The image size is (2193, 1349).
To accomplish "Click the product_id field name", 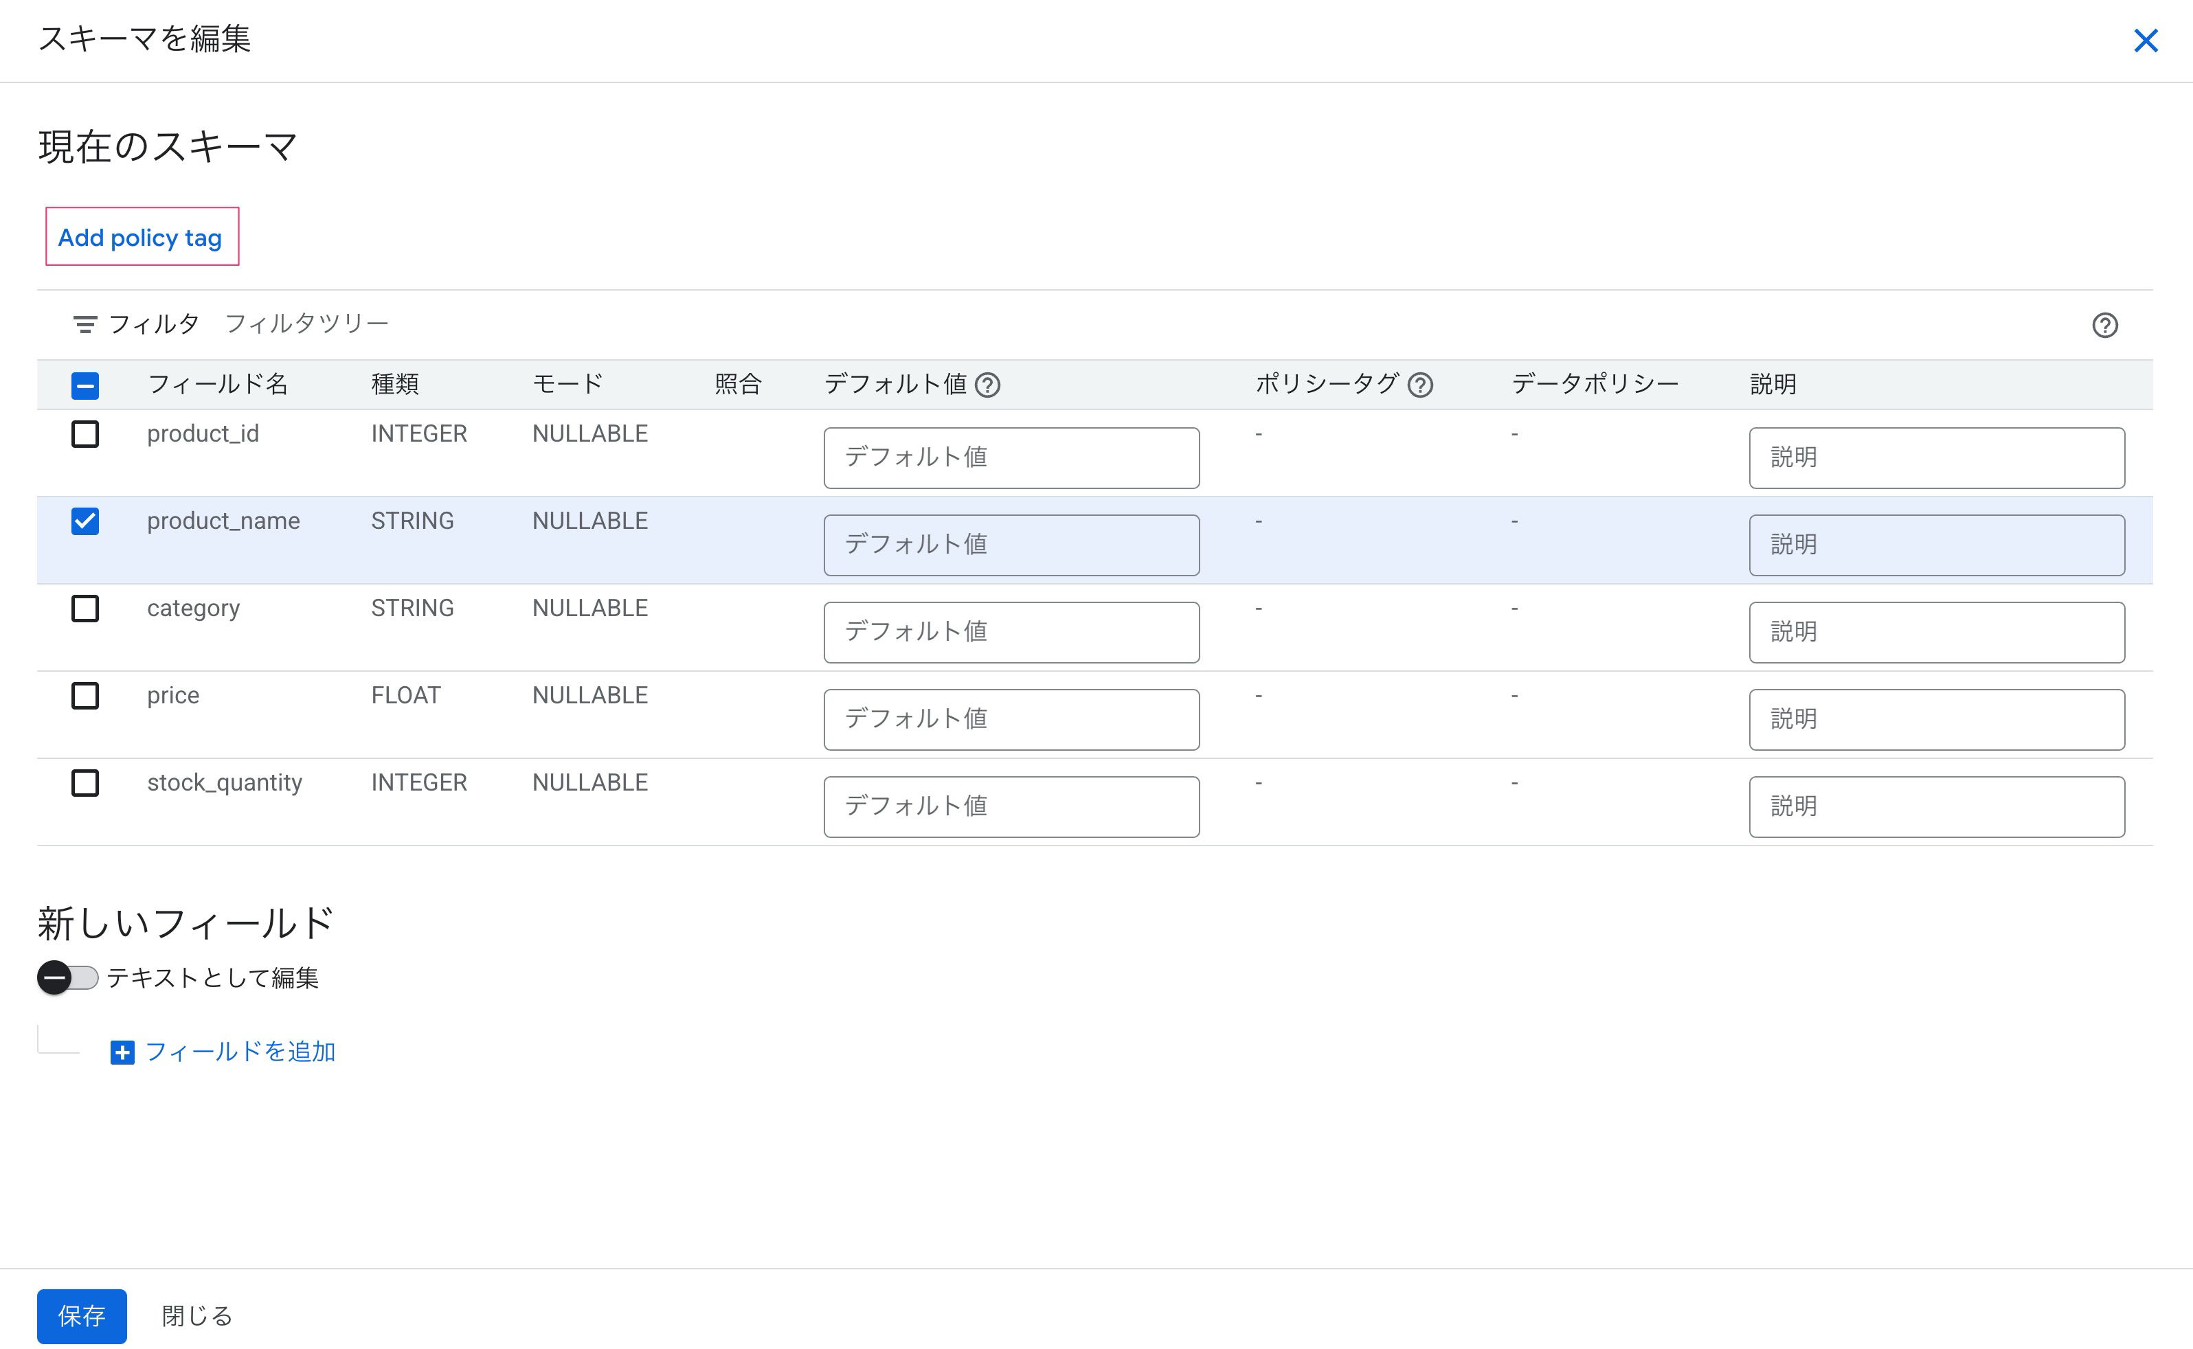I will [203, 433].
